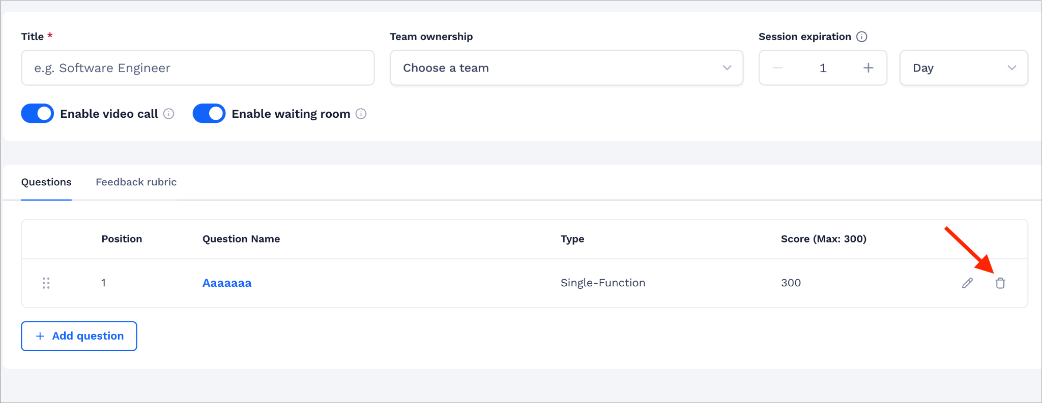1042x403 pixels.
Task: Turn off Enable waiting room toggle
Action: click(209, 114)
